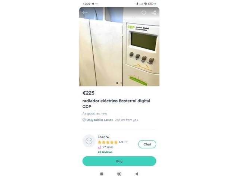Select the first photo indicator dot
This screenshot has width=239, height=179.
(x=117, y=83)
